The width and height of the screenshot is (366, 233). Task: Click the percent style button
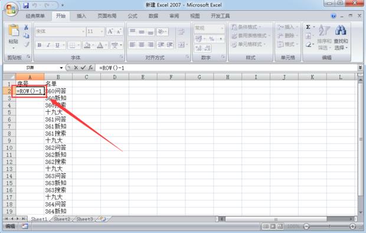[x=211, y=39]
